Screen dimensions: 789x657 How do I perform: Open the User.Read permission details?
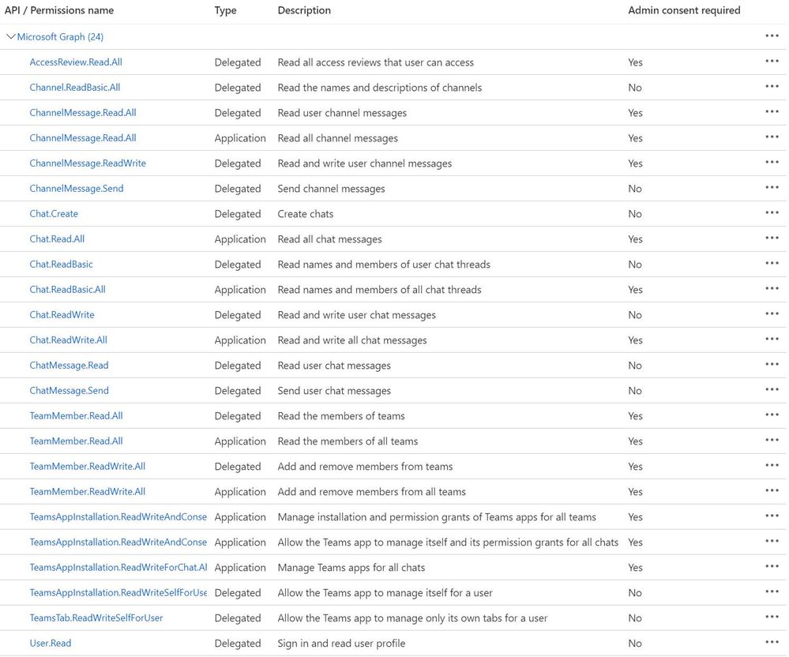pos(51,644)
